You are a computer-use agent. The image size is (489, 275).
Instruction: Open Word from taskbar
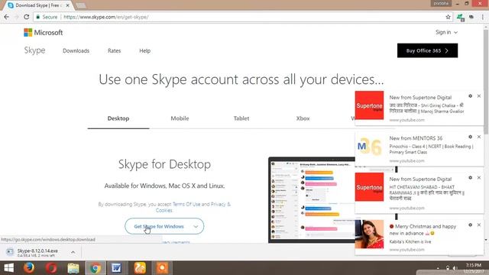(x=116, y=268)
